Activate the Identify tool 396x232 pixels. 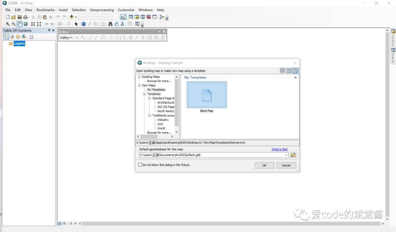(x=83, y=24)
